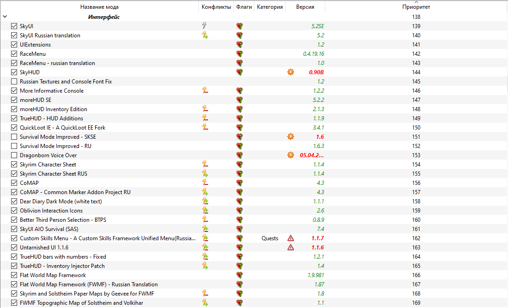Screen dimensions: 508x308
Task: Select TrueHUD - Inventory Injector Patch name
Action: pyautogui.click(x=62, y=266)
